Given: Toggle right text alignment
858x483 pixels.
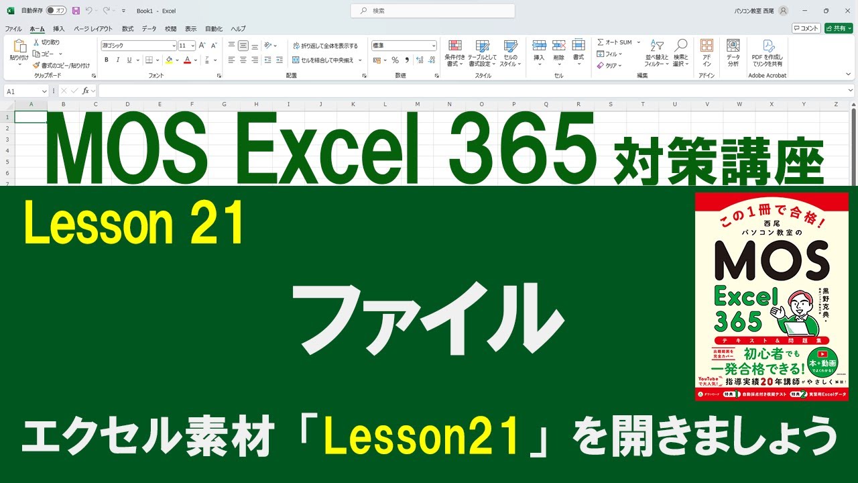Looking at the screenshot, I should click(255, 60).
